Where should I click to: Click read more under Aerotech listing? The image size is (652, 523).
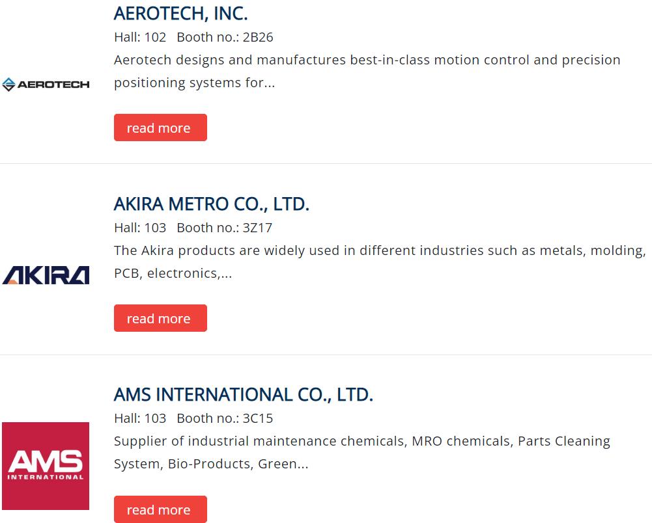pos(160,127)
